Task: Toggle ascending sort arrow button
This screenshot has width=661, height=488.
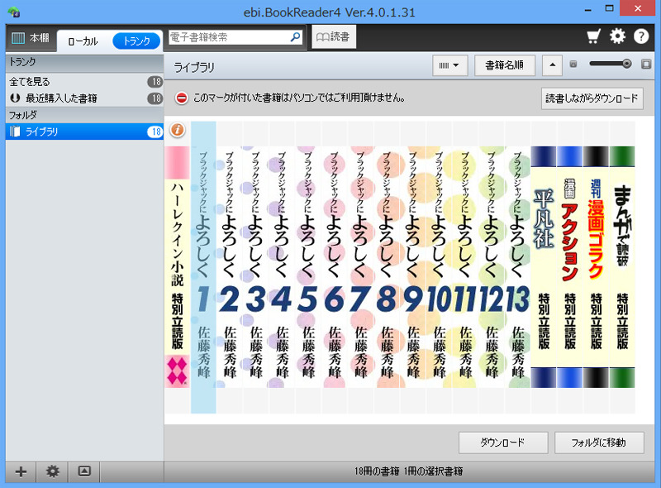Action: [x=552, y=65]
